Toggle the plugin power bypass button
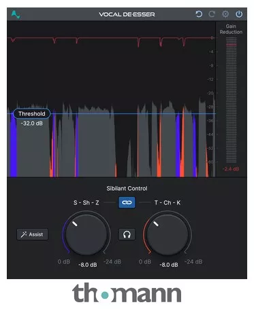254x309 pixels. click(239, 14)
